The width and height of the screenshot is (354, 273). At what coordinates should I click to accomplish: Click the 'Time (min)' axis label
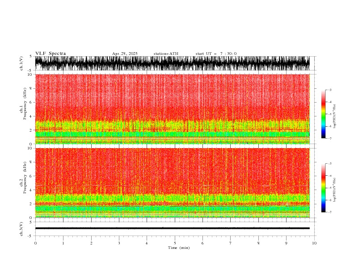tap(179, 248)
